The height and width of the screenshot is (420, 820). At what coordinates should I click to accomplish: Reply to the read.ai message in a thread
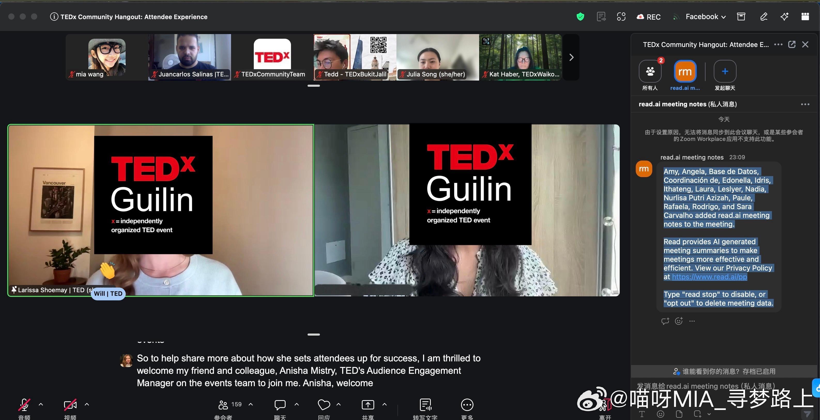click(x=665, y=321)
